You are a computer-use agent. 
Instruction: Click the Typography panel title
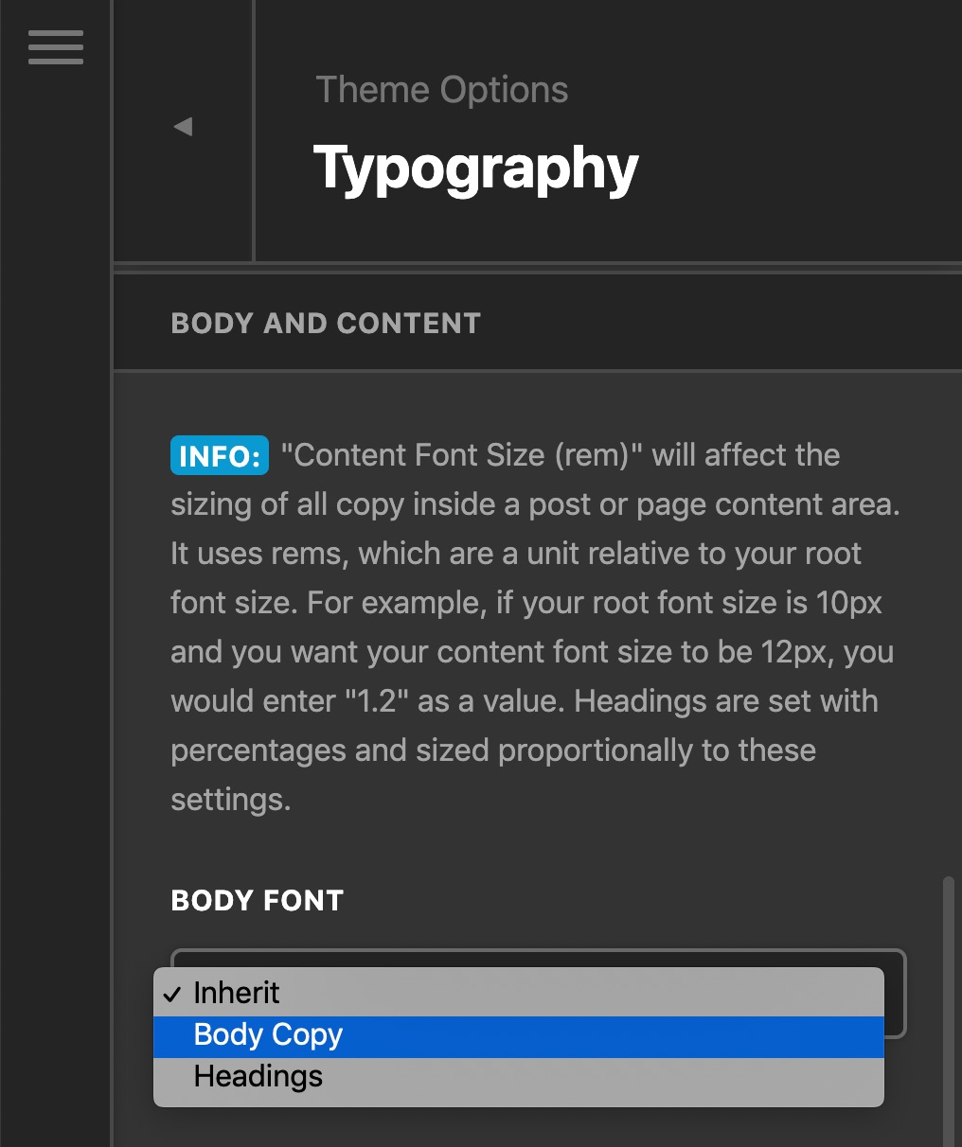pyautogui.click(x=476, y=168)
